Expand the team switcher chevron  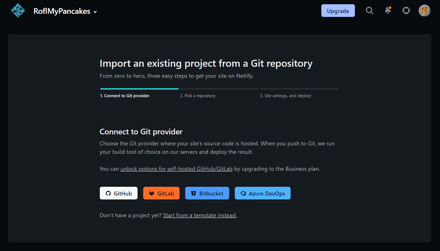(x=95, y=12)
